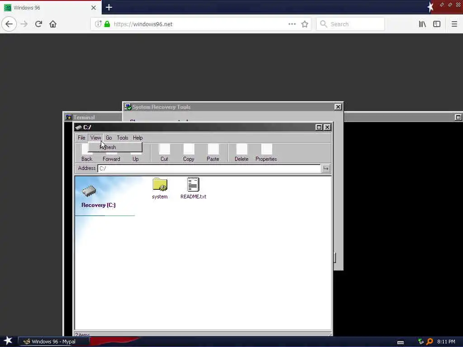Show site information icon in address bar
This screenshot has width=463, height=347.
coord(98,24)
